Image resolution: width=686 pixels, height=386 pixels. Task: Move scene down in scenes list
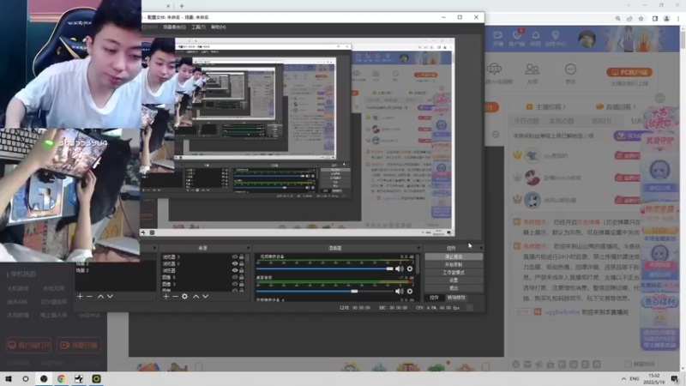pyautogui.click(x=111, y=296)
